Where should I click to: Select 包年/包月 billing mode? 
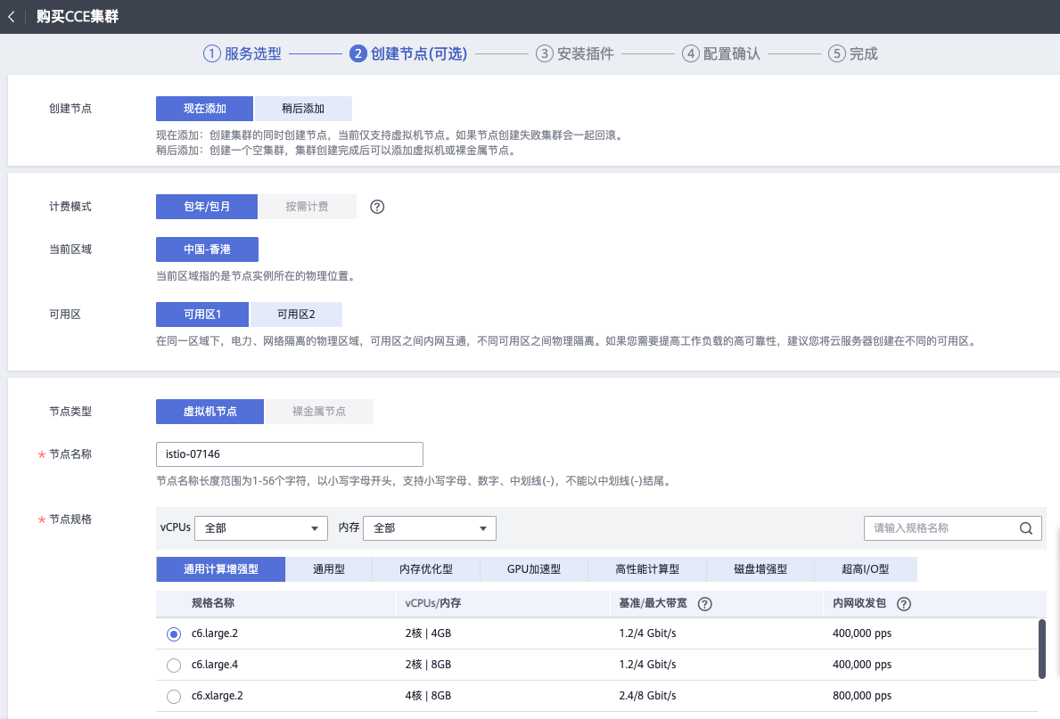pyautogui.click(x=207, y=207)
